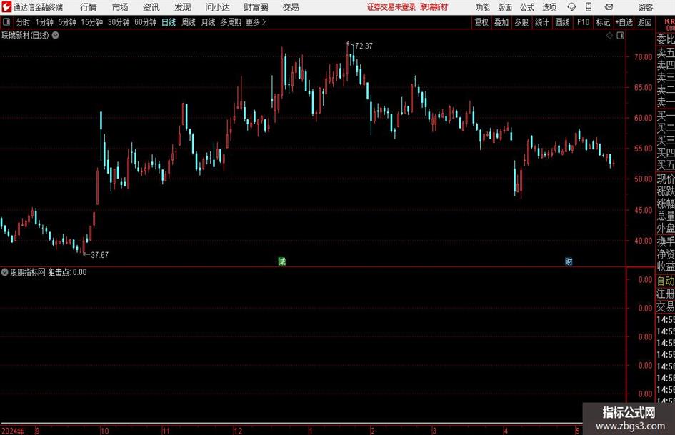Open the 行情 menu
The width and height of the screenshot is (675, 435).
[x=89, y=7]
